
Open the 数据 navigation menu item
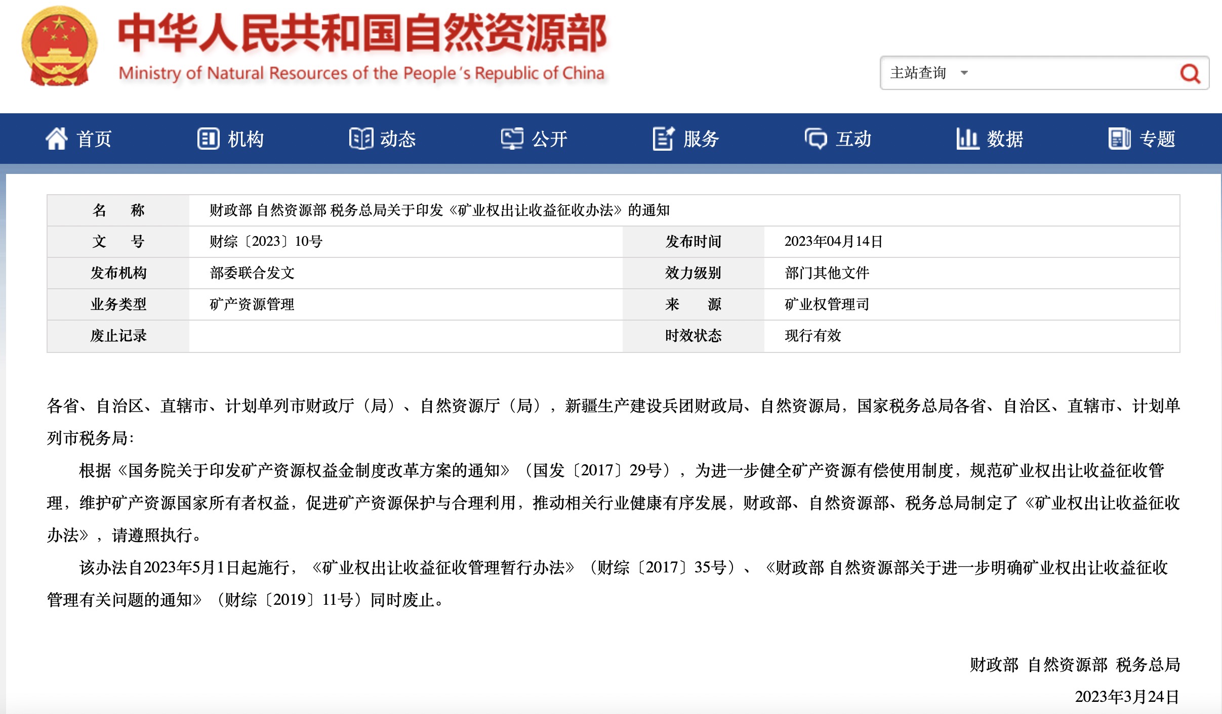(990, 139)
